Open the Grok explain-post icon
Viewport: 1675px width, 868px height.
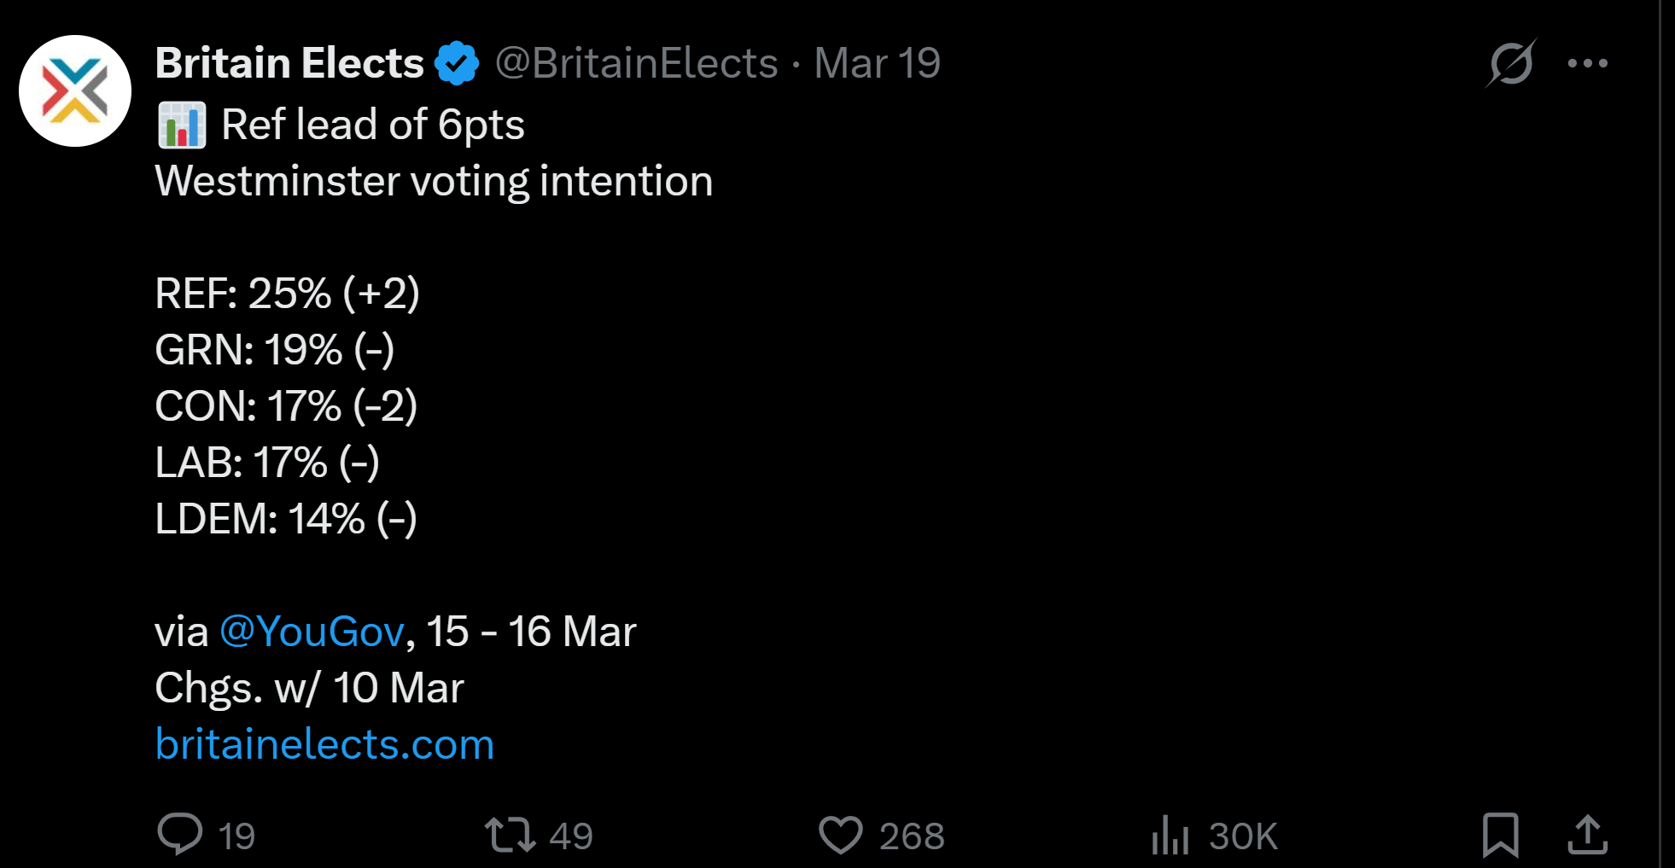click(1510, 63)
